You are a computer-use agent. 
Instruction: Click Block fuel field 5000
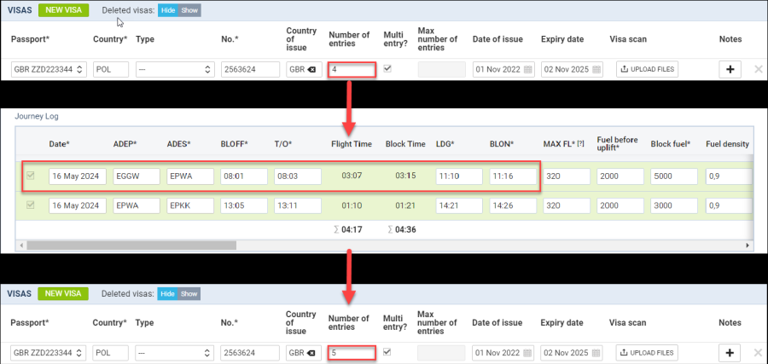pos(674,176)
